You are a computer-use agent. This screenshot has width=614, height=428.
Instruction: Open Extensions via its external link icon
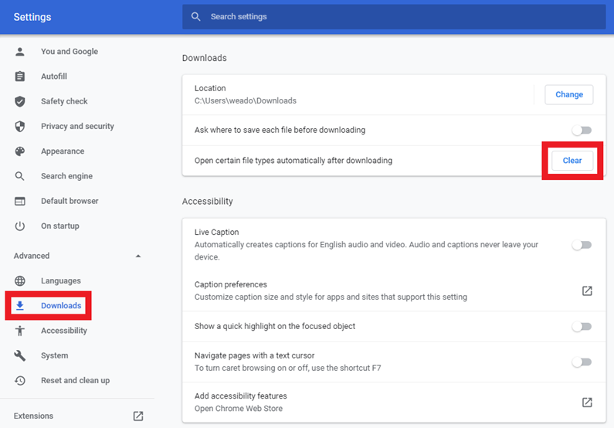coord(138,416)
